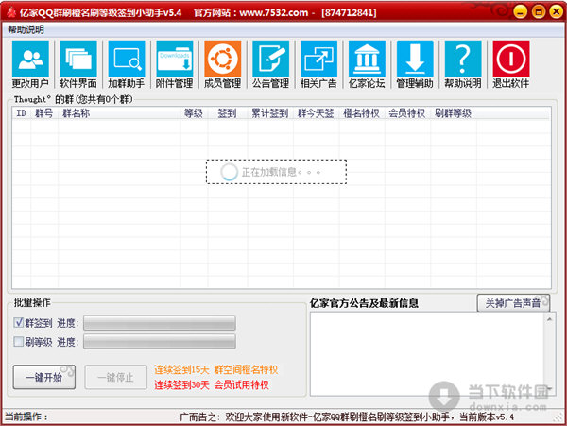Open the 帮助说明 question mark icon

(x=462, y=64)
